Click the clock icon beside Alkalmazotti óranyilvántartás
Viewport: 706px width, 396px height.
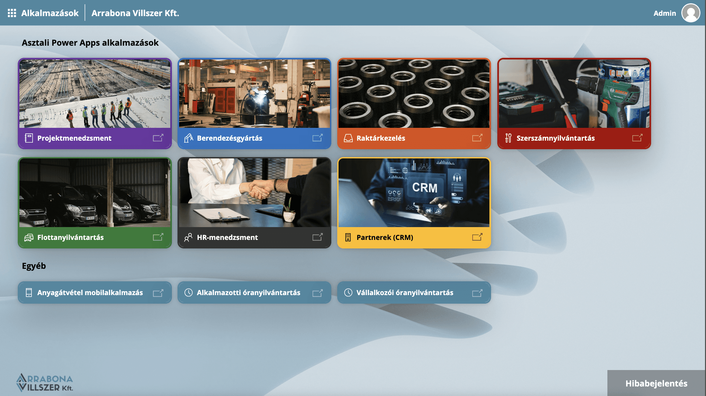point(188,292)
